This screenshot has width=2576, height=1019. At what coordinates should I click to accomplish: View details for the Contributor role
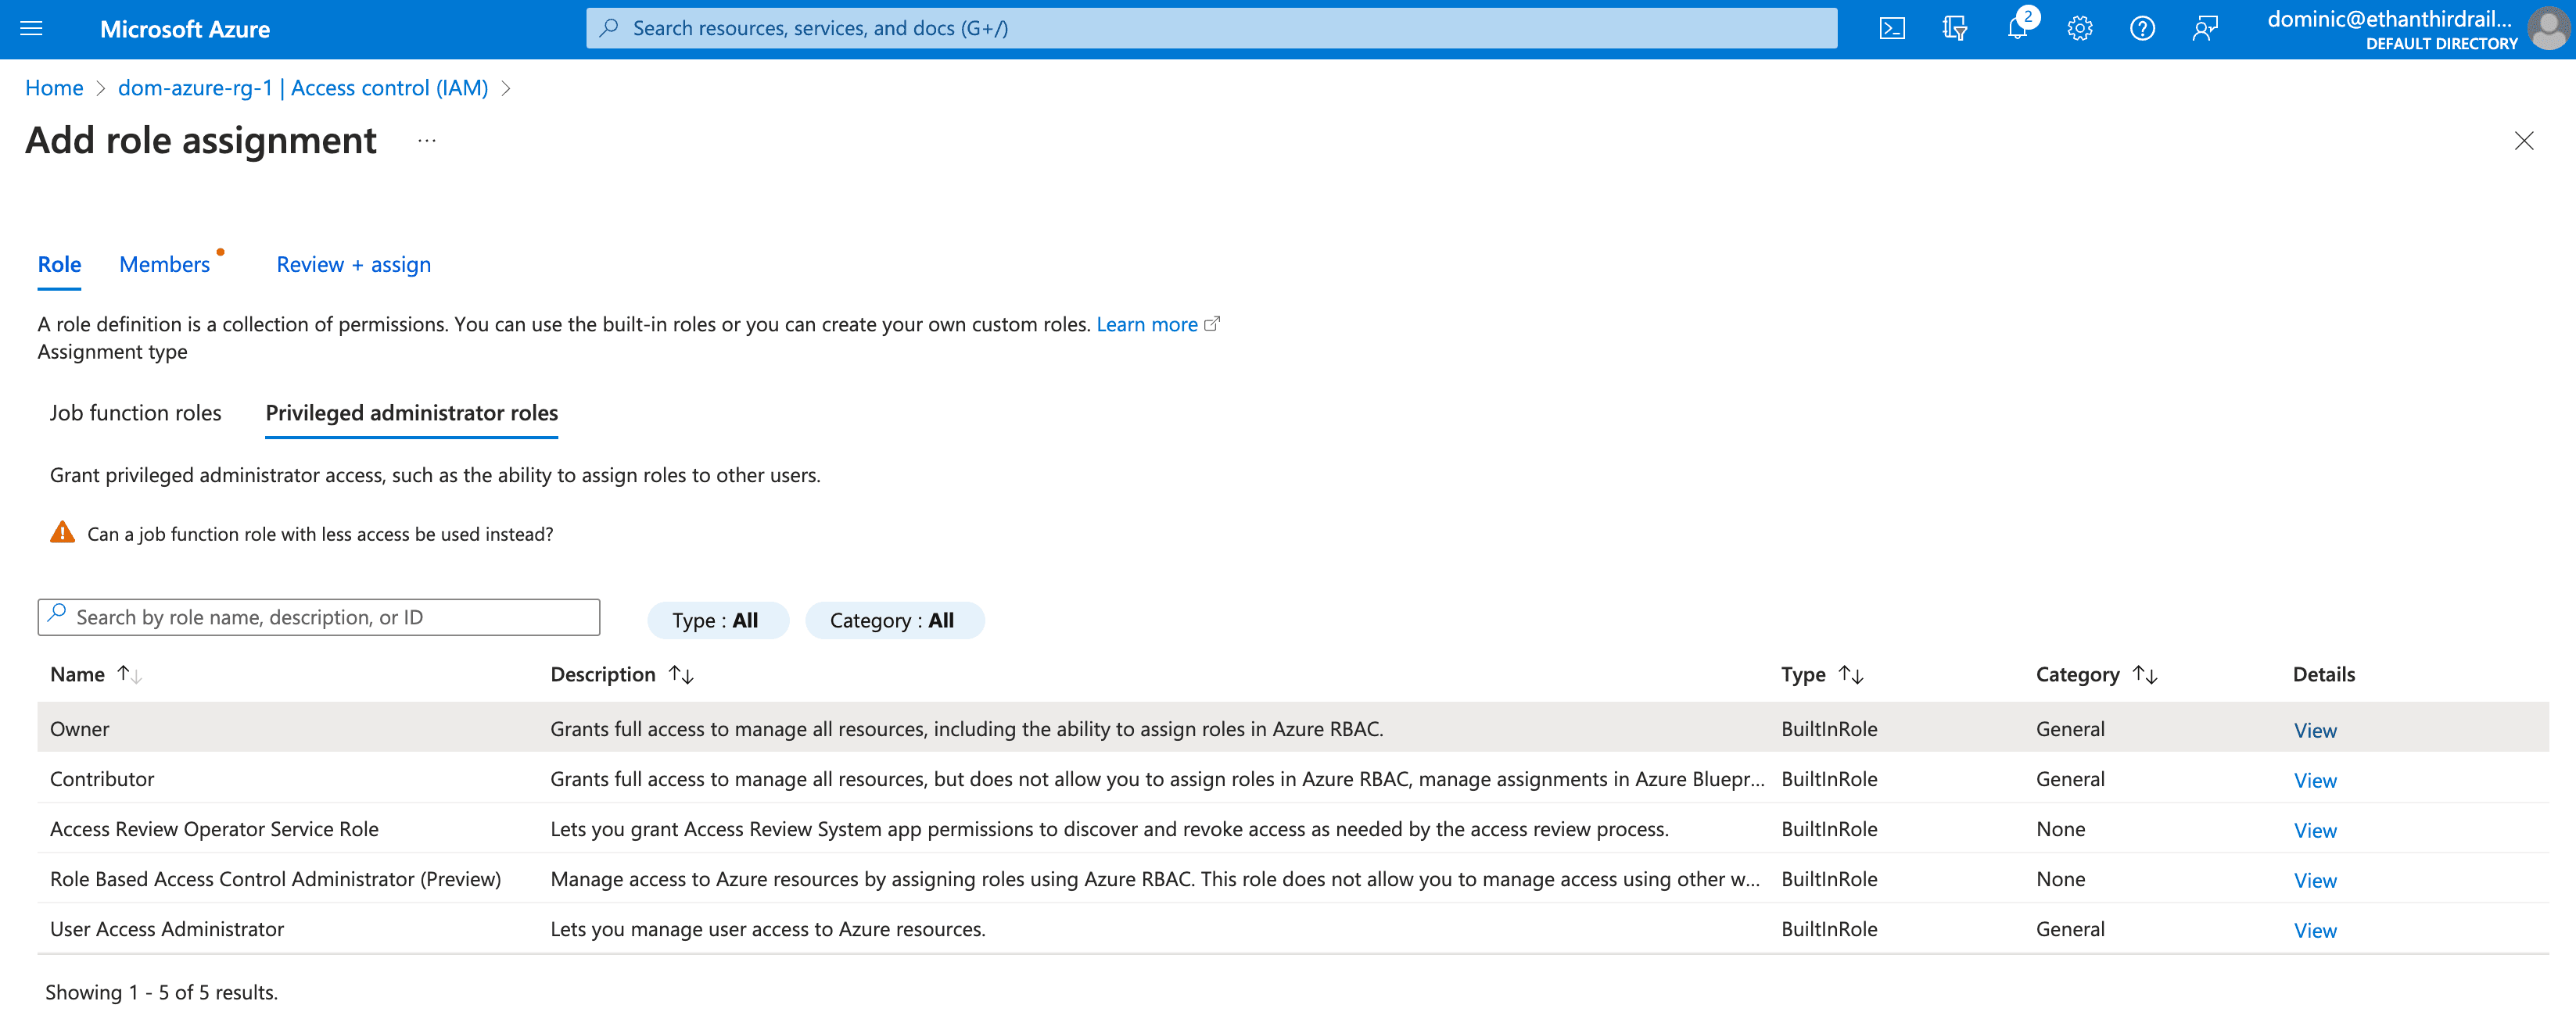[2315, 780]
